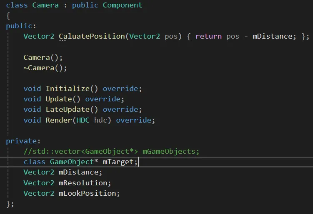Click 'override' after Initialize()
The width and height of the screenshot is (313, 214).
point(120,89)
